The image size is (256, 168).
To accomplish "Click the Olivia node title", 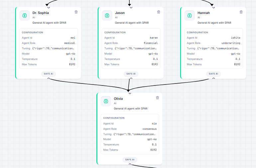I will pyautogui.click(x=118, y=99).
